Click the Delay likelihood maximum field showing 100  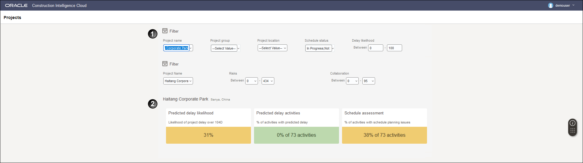[x=395, y=48]
